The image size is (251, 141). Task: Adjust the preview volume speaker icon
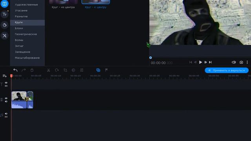coord(234,62)
